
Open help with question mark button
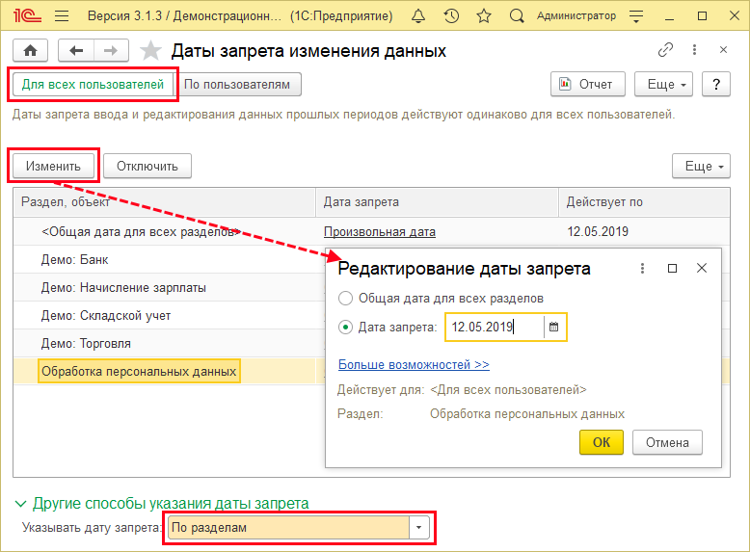pyautogui.click(x=716, y=85)
